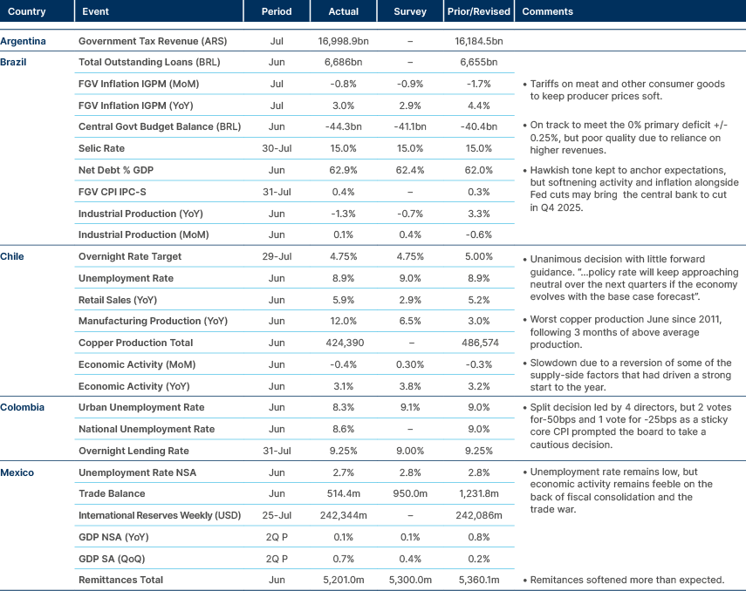Click Overnight Lending Rate event
This screenshot has height=591, width=746.
tap(133, 451)
